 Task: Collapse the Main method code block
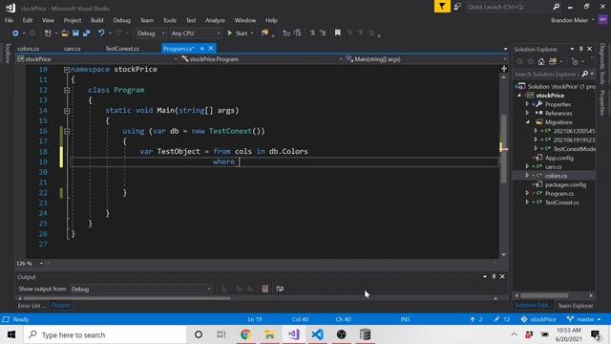pyautogui.click(x=67, y=111)
